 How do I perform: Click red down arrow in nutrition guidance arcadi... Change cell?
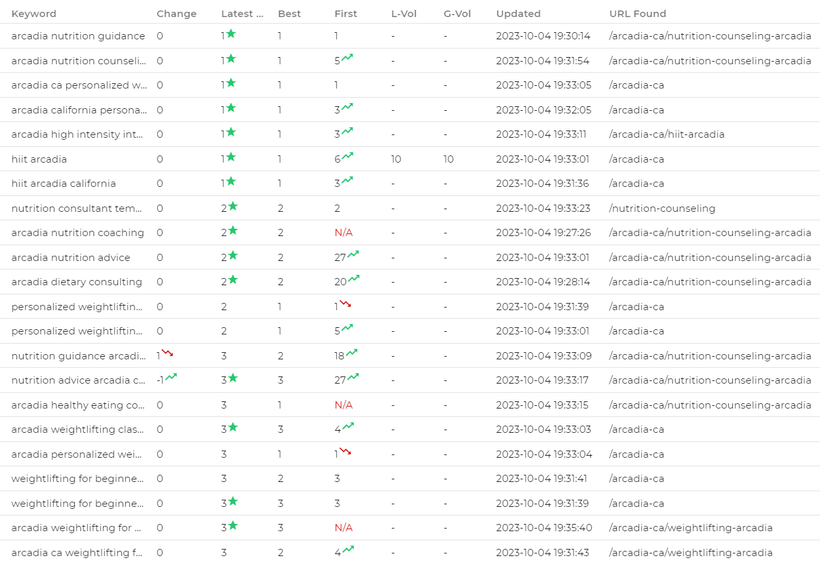point(167,353)
